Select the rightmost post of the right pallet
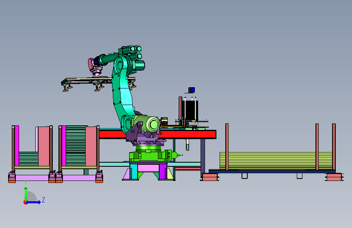The height and width of the screenshot is (228, 352). click(x=334, y=147)
